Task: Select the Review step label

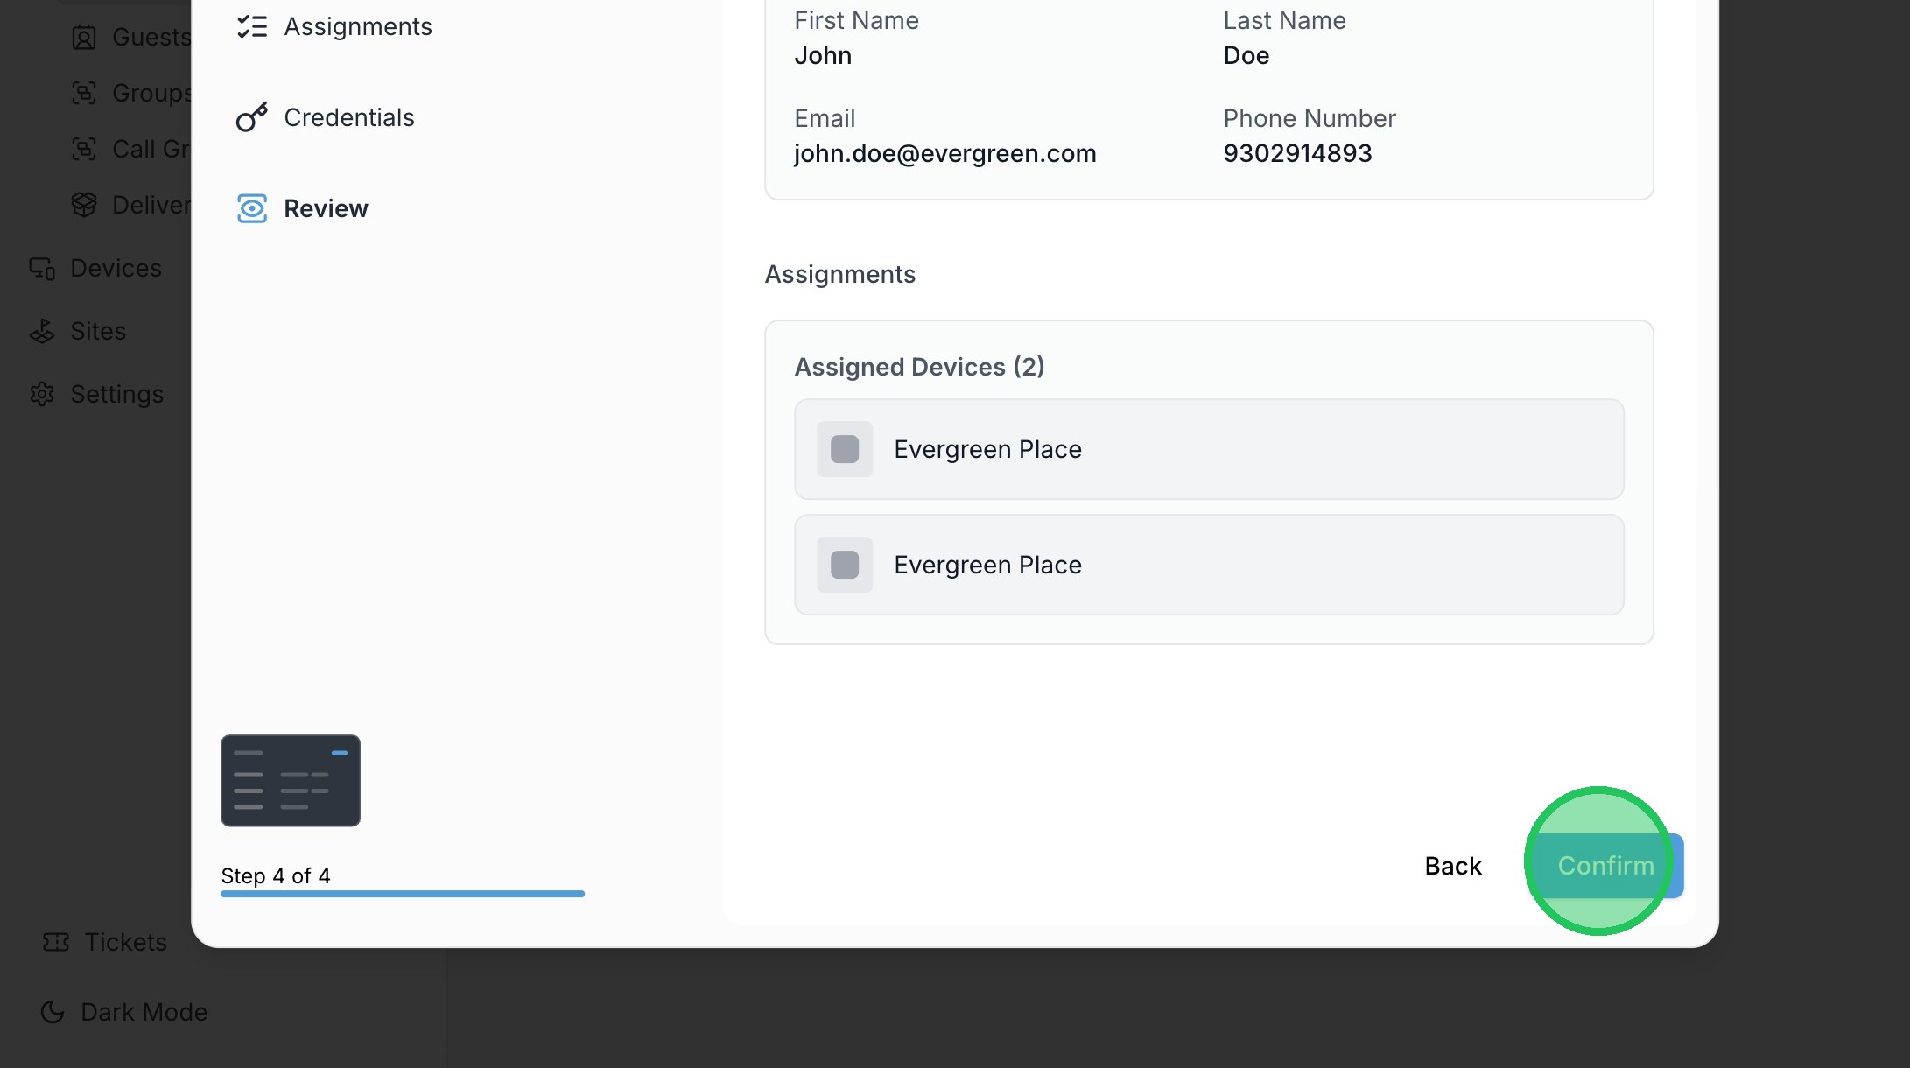Action: [x=326, y=208]
